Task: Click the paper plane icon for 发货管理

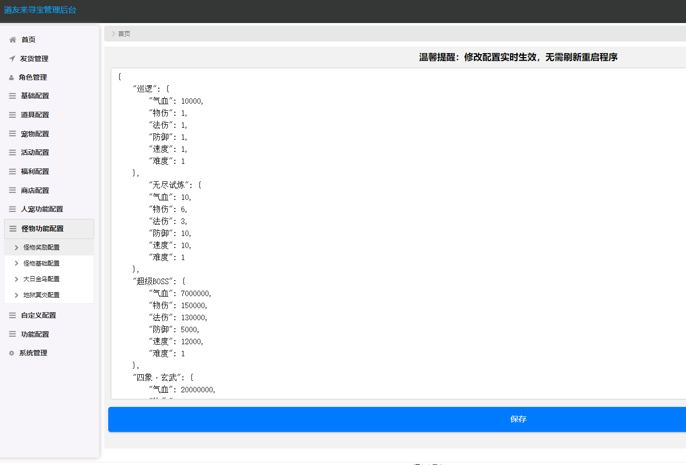Action: [12, 59]
